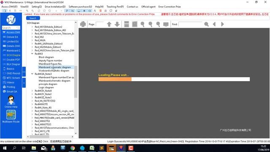Click the letter B toolbar icon
270x152 pixels.
point(15,11)
